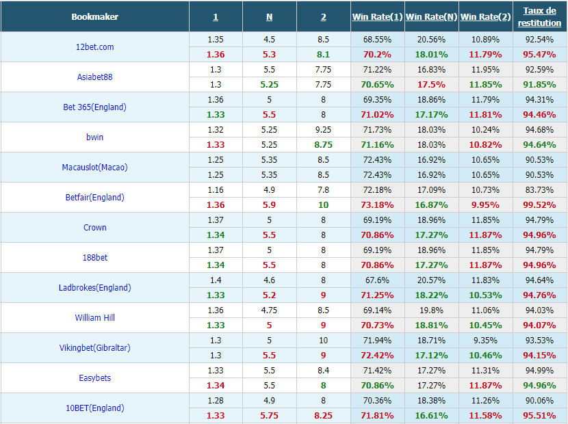Open the Vikingbet(Gibraltar) bookmaker link

(94, 347)
